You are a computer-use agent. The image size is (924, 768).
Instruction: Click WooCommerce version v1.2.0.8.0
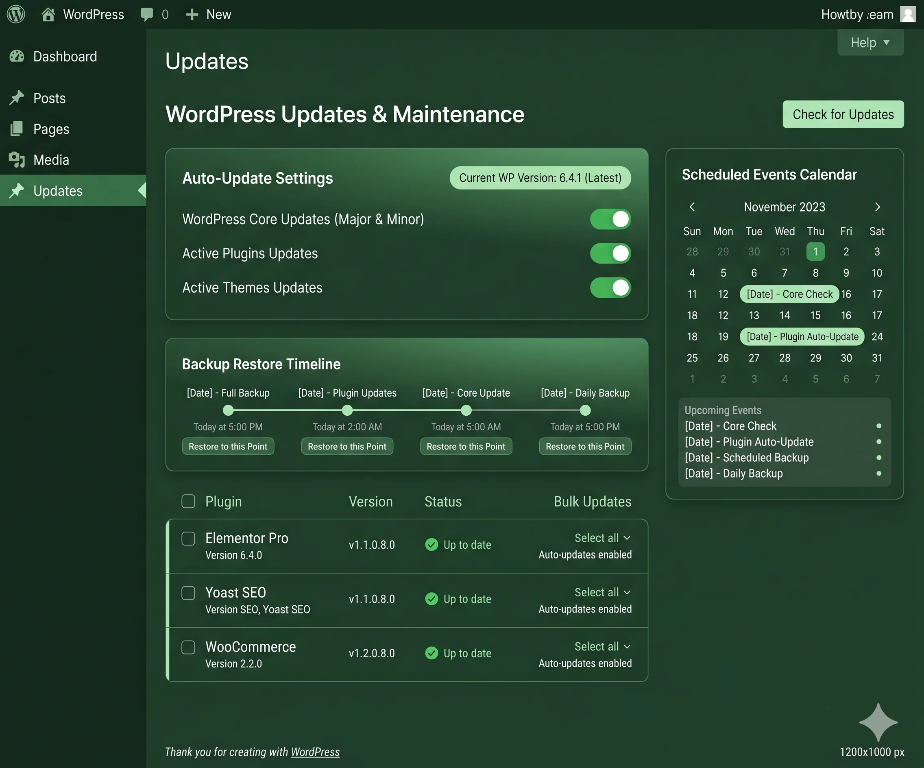(372, 653)
